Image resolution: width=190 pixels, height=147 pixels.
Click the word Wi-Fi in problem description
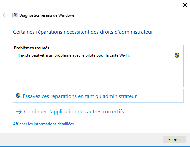[x=124, y=55]
